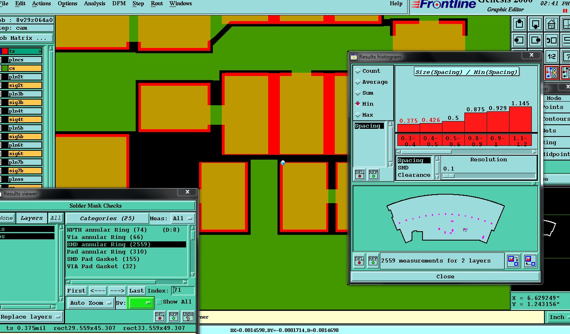Click the download-arrow icon in the top-right toolbar
This screenshot has width=570, height=334.
[x=536, y=24]
